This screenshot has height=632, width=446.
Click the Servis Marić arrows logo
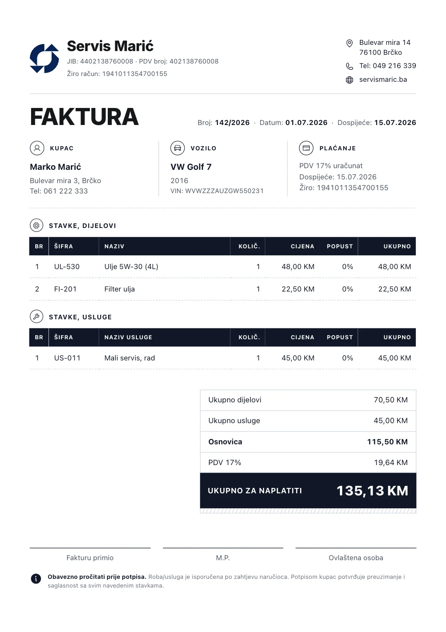click(x=44, y=59)
